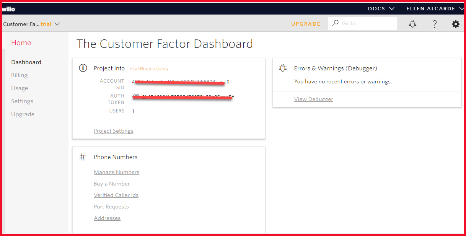Open the Ellen Alcarde account menu
466x236 pixels.
[x=435, y=8]
